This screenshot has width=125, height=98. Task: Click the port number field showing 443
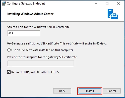pos(24,33)
